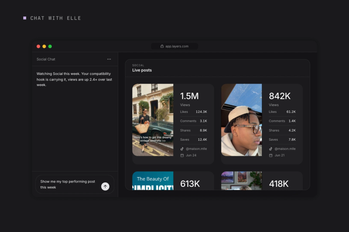The width and height of the screenshot is (349, 232).
Task: Click the Saves 7.8K value
Action: tap(292, 140)
